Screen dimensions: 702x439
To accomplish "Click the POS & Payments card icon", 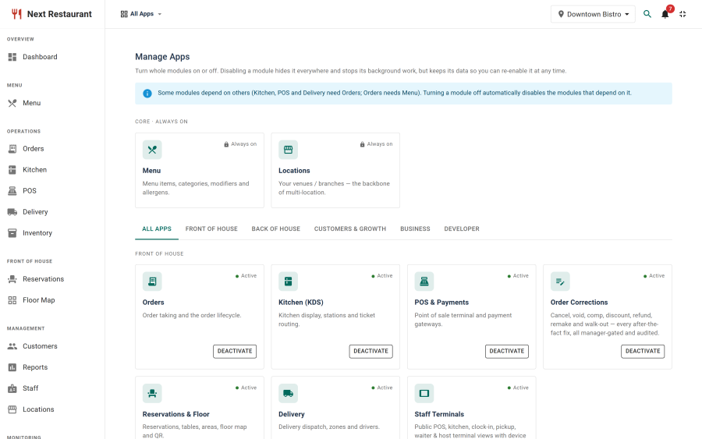I will pyautogui.click(x=424, y=281).
